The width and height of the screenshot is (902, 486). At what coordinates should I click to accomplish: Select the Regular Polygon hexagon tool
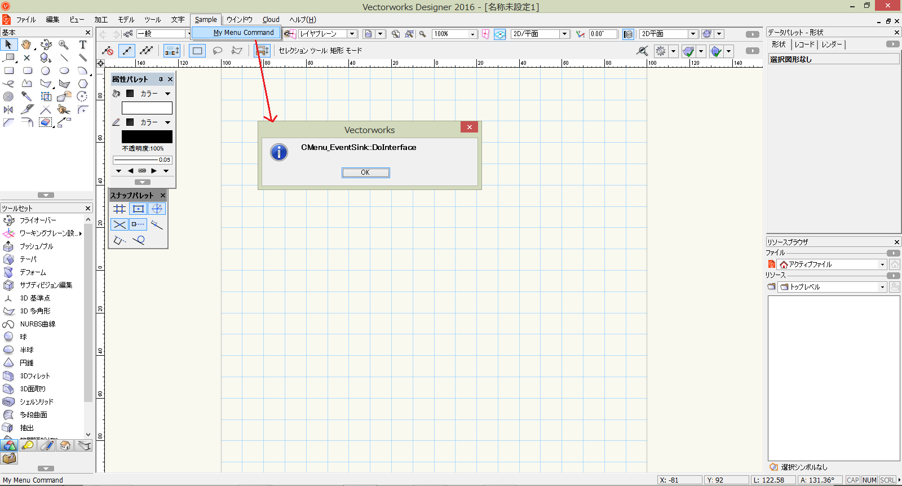(x=83, y=83)
